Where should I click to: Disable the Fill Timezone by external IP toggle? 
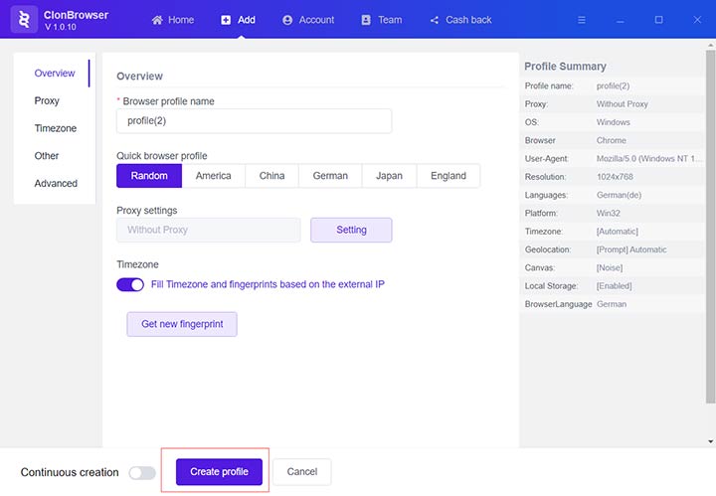[x=130, y=284]
